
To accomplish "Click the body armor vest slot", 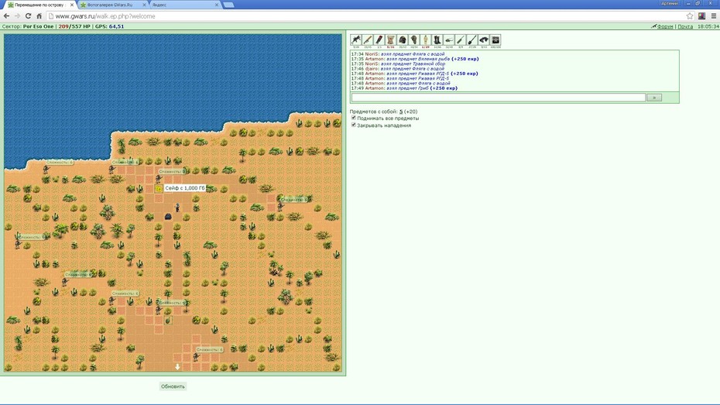I will click(x=391, y=40).
